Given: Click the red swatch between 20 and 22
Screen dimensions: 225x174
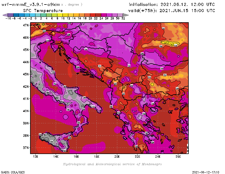Looking at the screenshot, I should pos(93,15).
